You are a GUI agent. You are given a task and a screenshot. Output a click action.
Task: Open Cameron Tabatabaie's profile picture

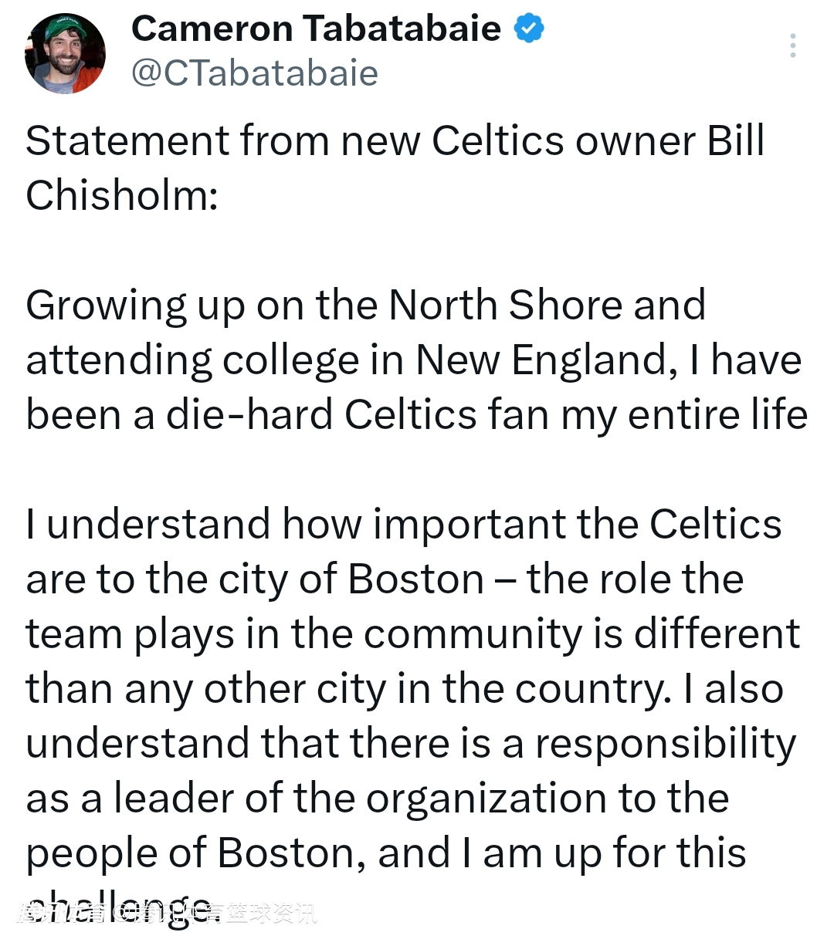[65, 53]
